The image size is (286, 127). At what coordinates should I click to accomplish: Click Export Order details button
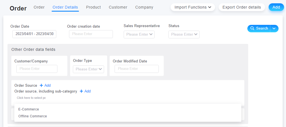[242, 7]
